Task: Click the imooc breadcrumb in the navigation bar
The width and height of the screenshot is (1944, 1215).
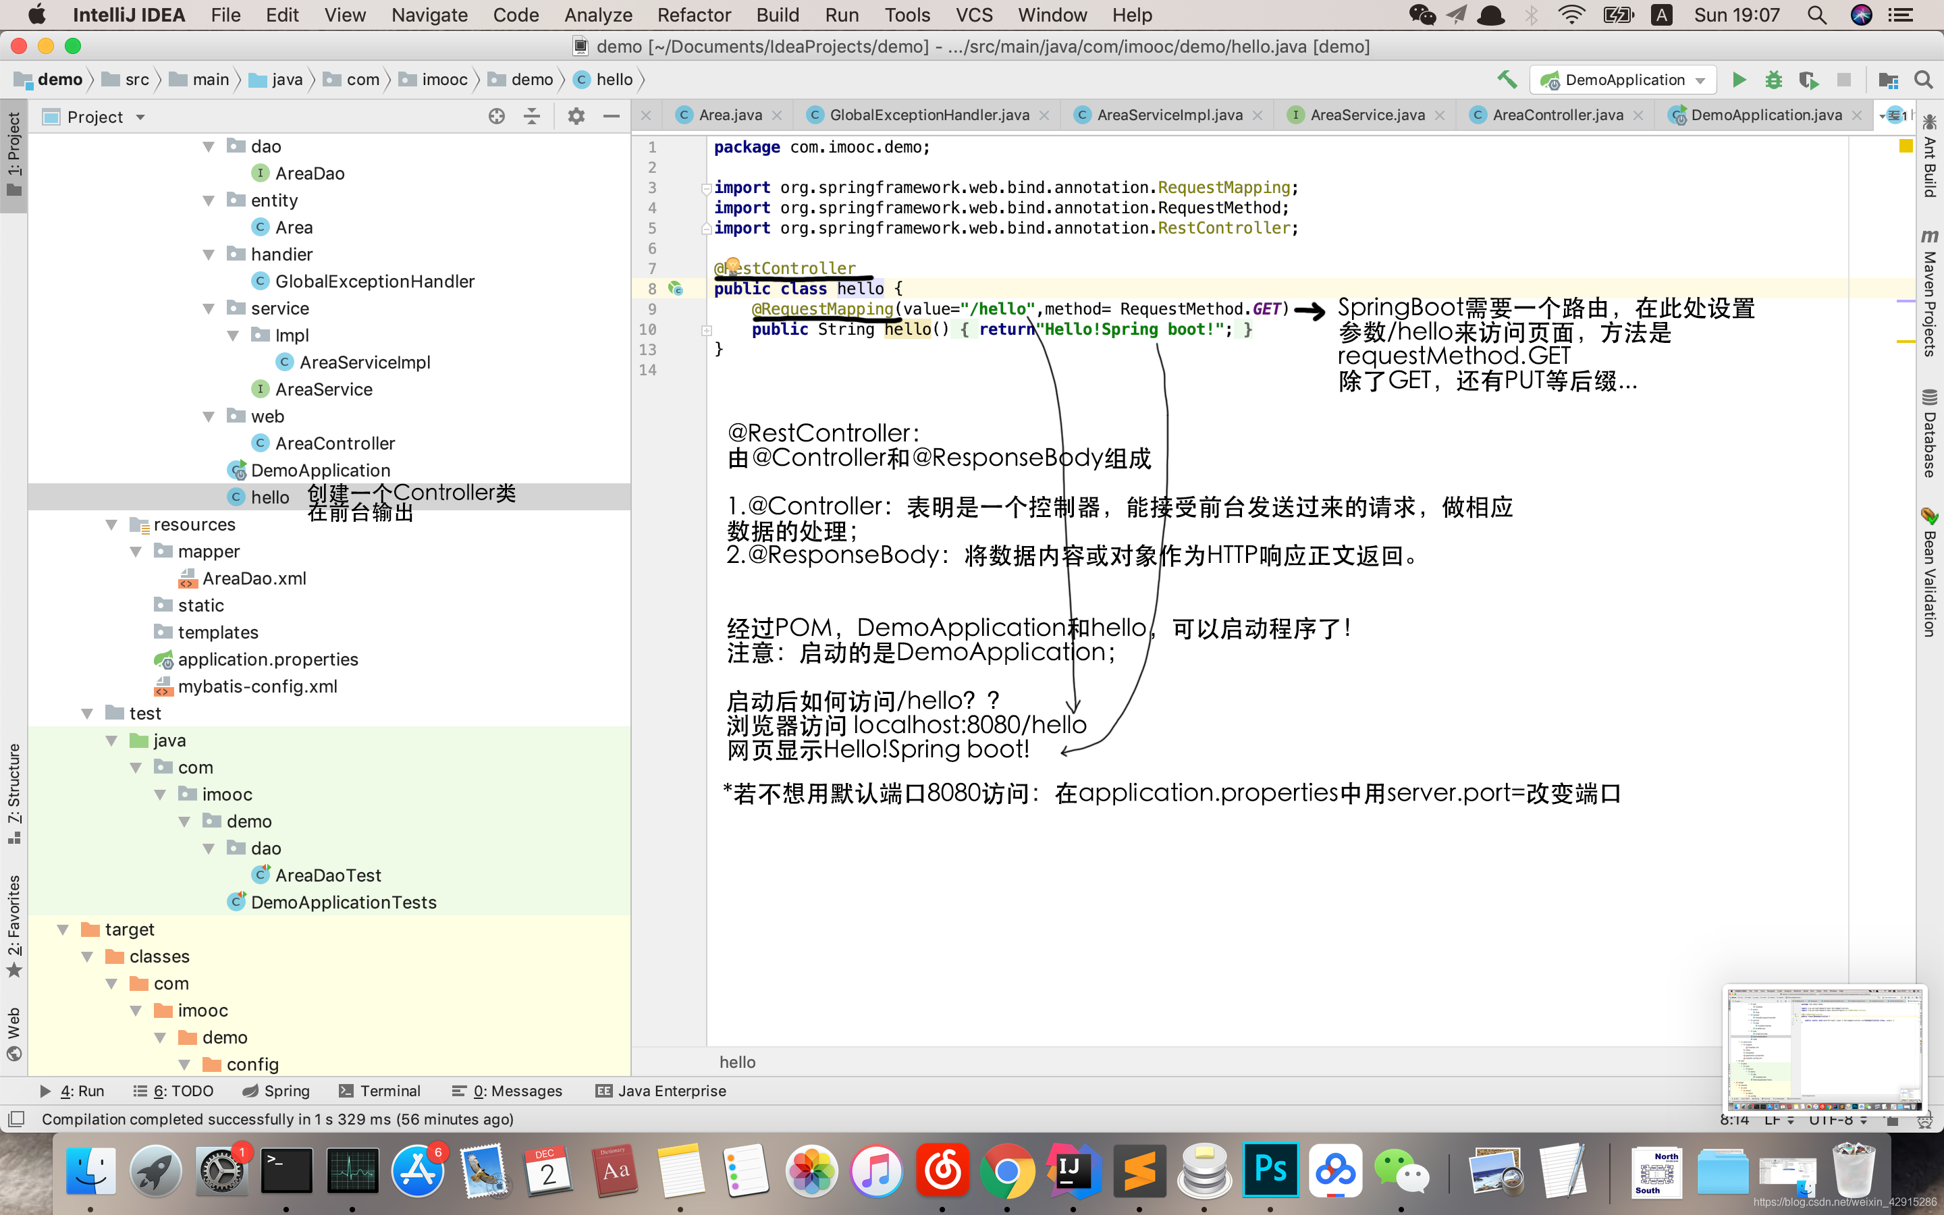Action: coord(434,80)
